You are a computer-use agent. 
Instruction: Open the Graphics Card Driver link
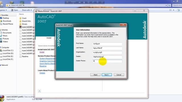47,61
